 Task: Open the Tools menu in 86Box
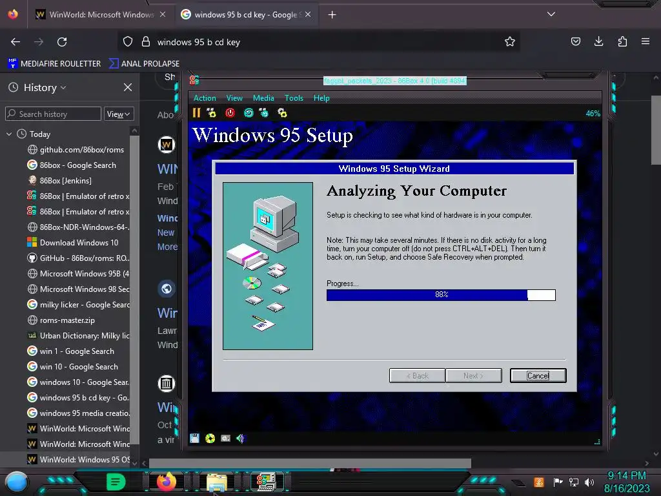(x=294, y=98)
